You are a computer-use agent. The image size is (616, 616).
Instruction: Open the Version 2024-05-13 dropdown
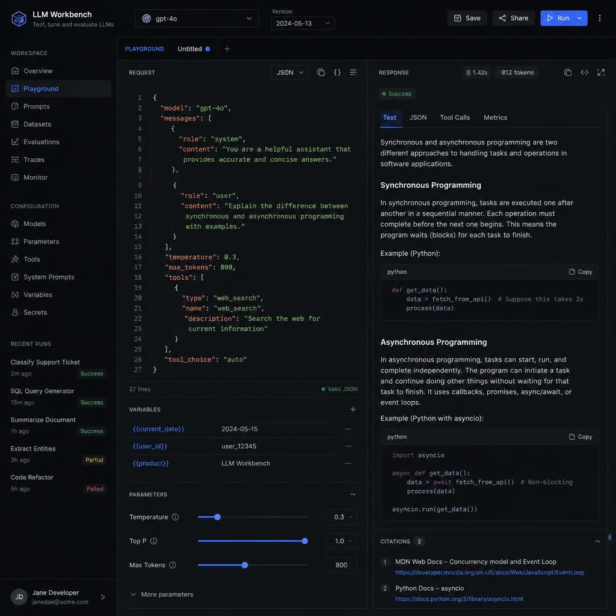pyautogui.click(x=303, y=23)
